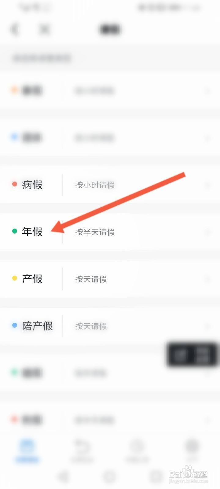220x489 pixels.
Task: Tap the back arrow in the header
Action: pos(14,29)
